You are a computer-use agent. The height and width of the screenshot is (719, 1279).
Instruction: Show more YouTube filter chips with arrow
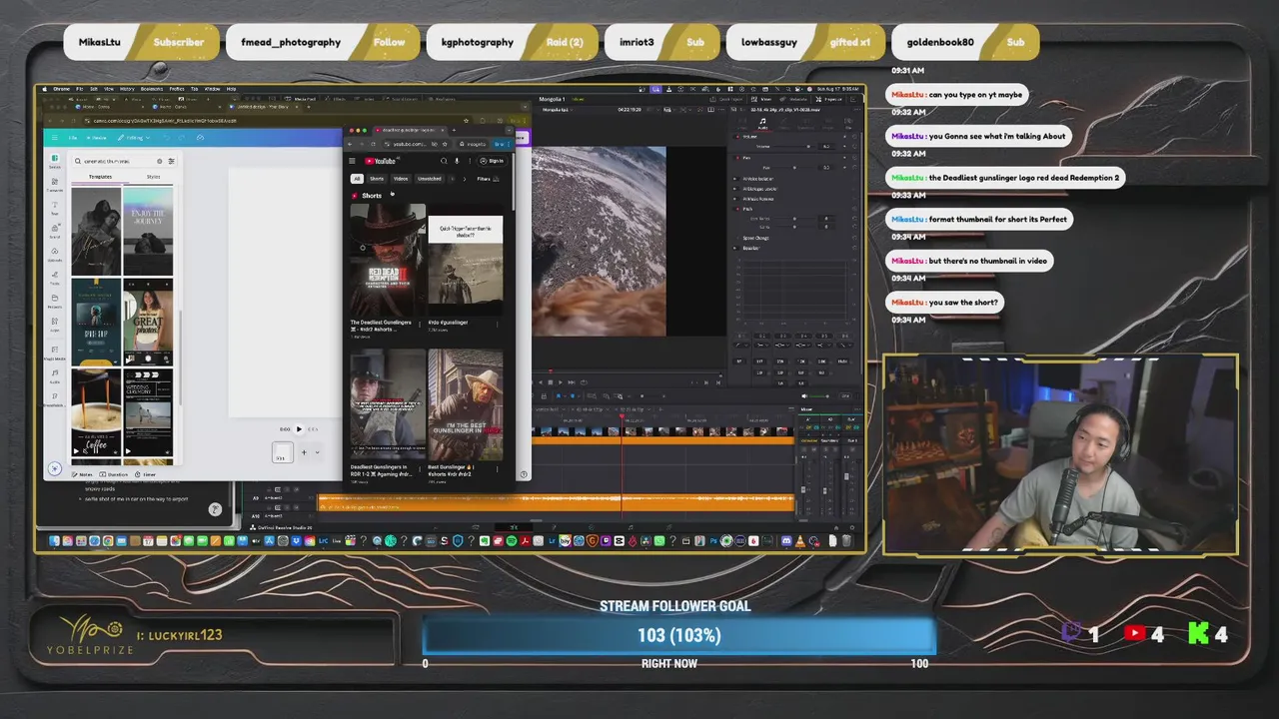click(x=465, y=179)
